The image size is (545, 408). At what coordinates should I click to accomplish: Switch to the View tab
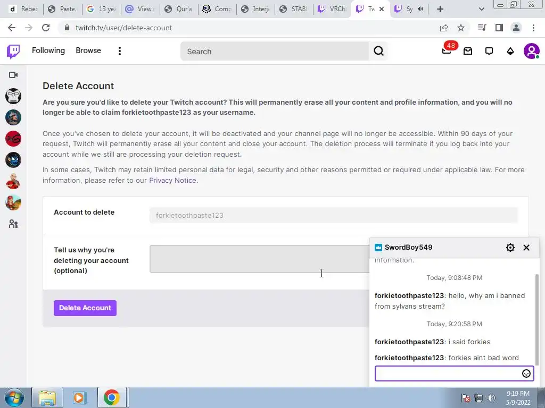[x=140, y=9]
